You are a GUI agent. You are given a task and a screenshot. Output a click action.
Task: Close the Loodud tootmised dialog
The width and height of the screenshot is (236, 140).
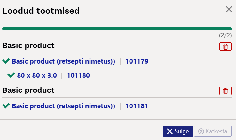coord(229,10)
